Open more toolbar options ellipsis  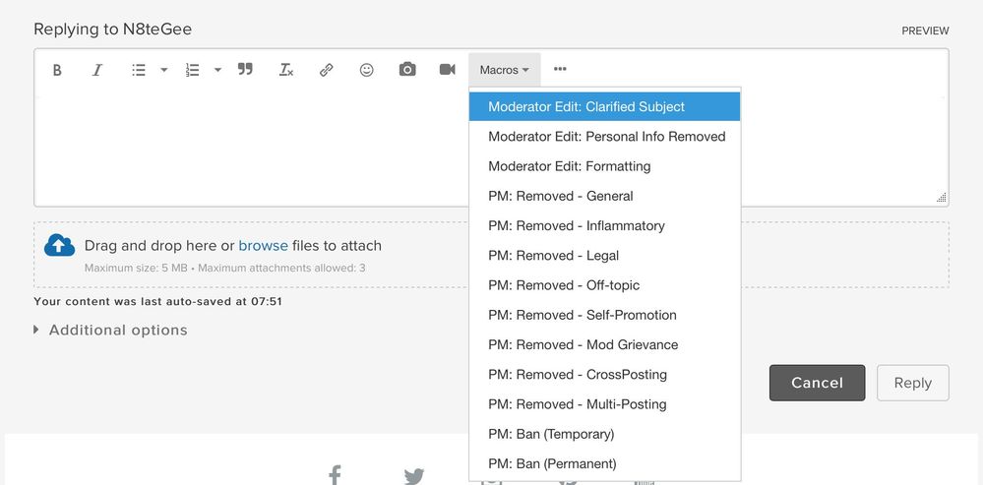[560, 70]
